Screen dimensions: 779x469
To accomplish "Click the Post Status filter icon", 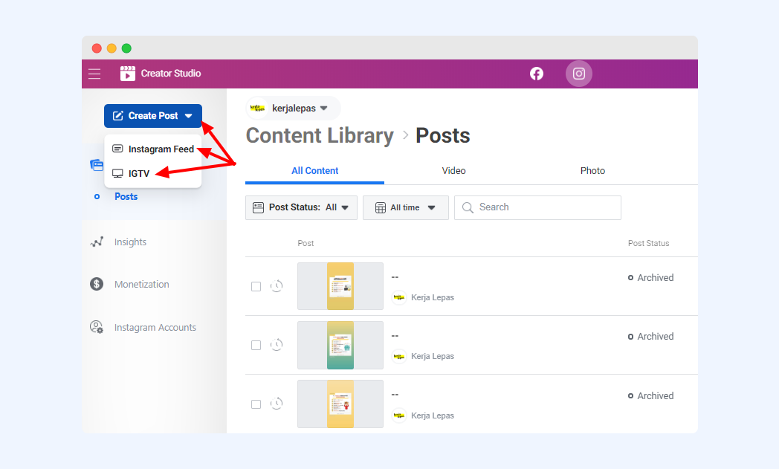I will 259,207.
